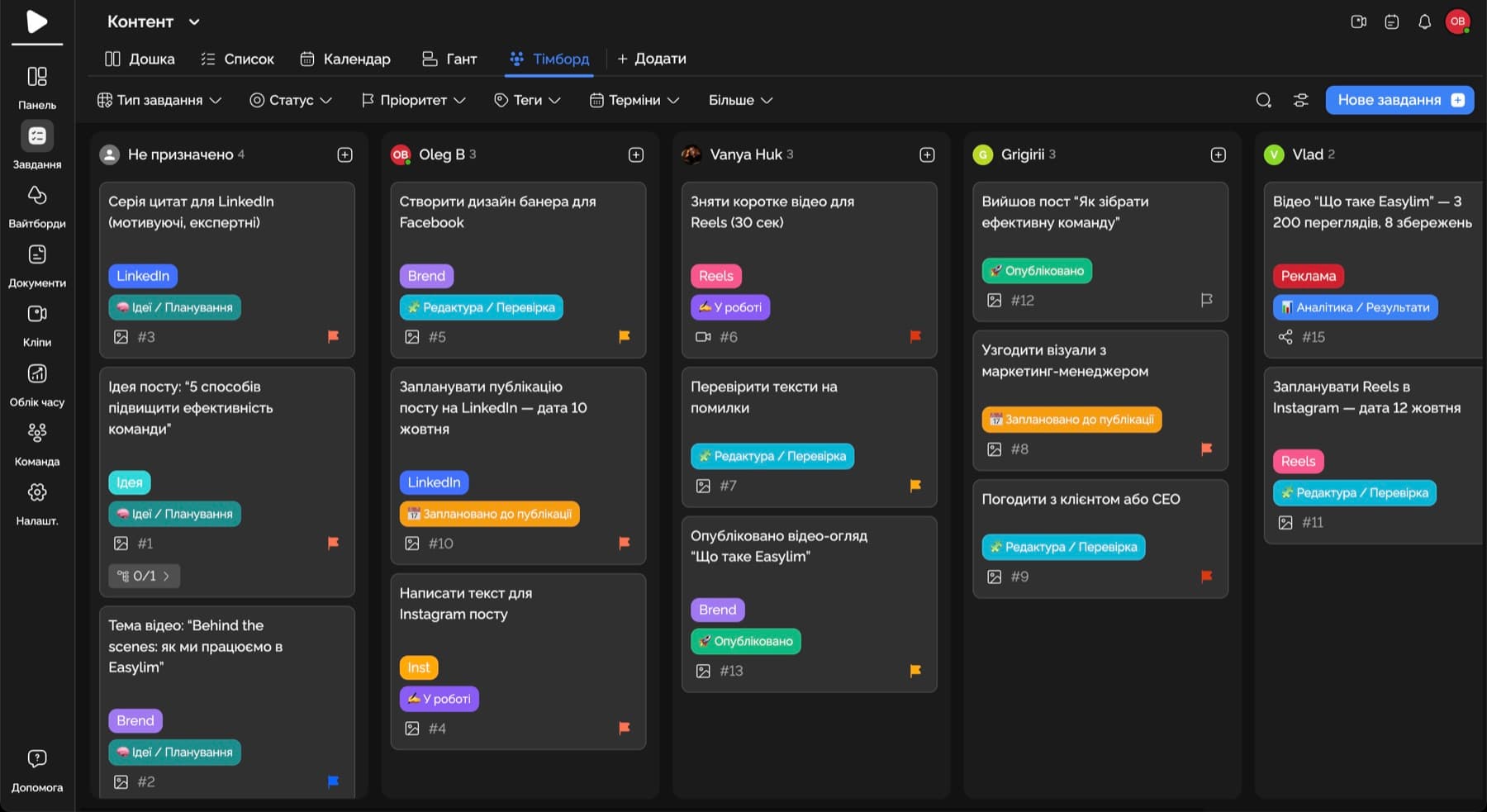Screen dimensions: 1487x812
Task: Click the priority flag on task #12
Action: (x=1206, y=300)
